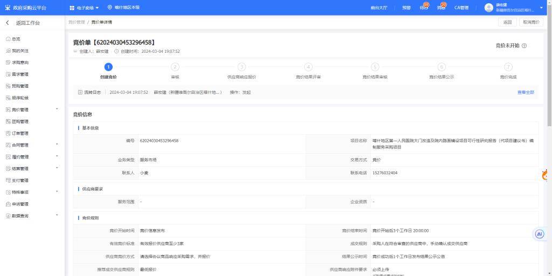552x276 pixels.
Task: Click step 6 竞价结果公示 circle
Action: pos(441,67)
